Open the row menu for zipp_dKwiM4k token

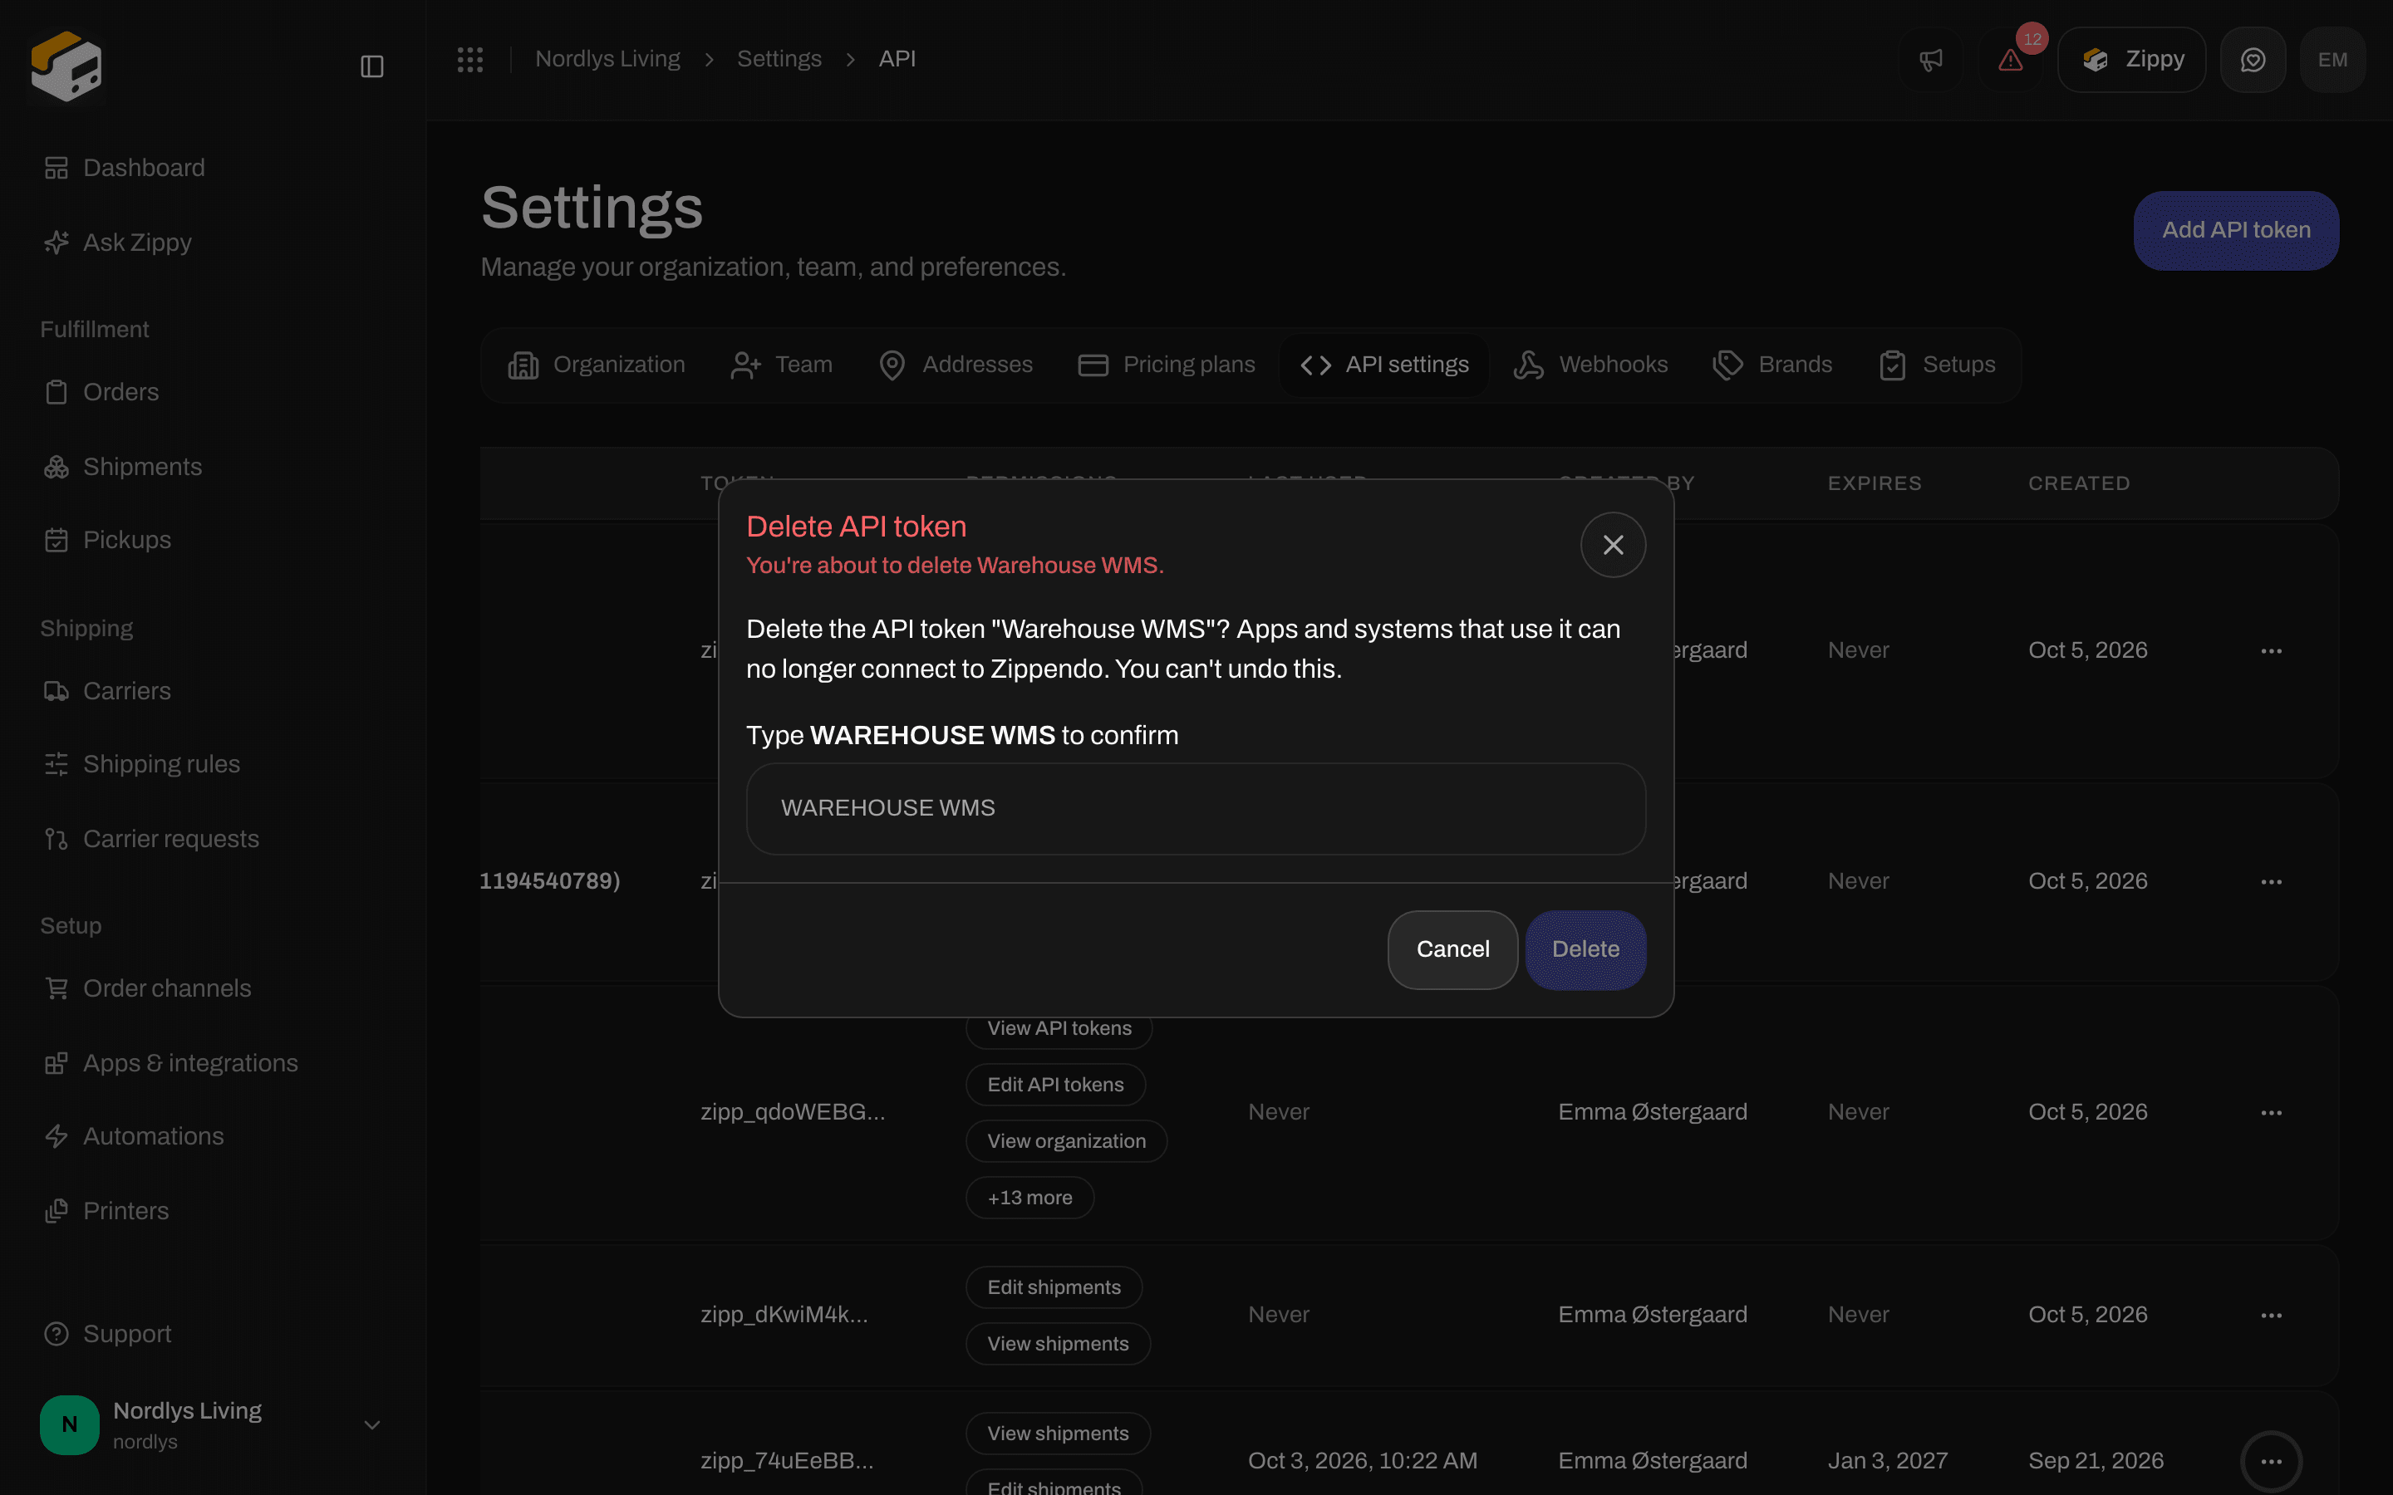click(2272, 1315)
